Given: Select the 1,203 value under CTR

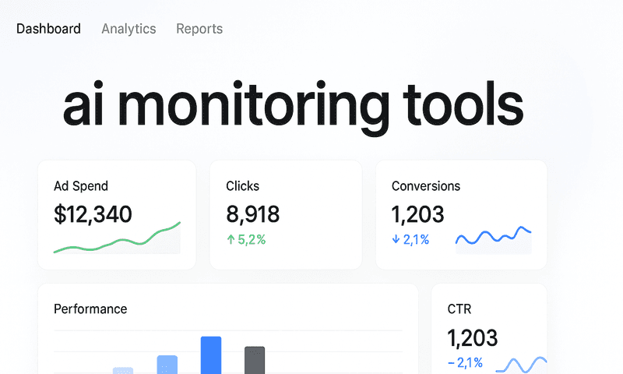Looking at the screenshot, I should pos(473,338).
